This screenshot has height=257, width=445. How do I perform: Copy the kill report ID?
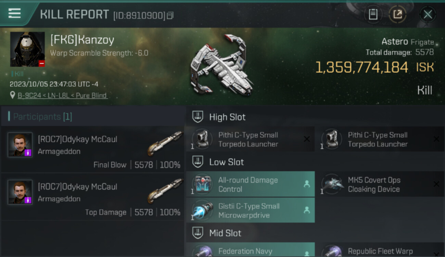(x=170, y=15)
